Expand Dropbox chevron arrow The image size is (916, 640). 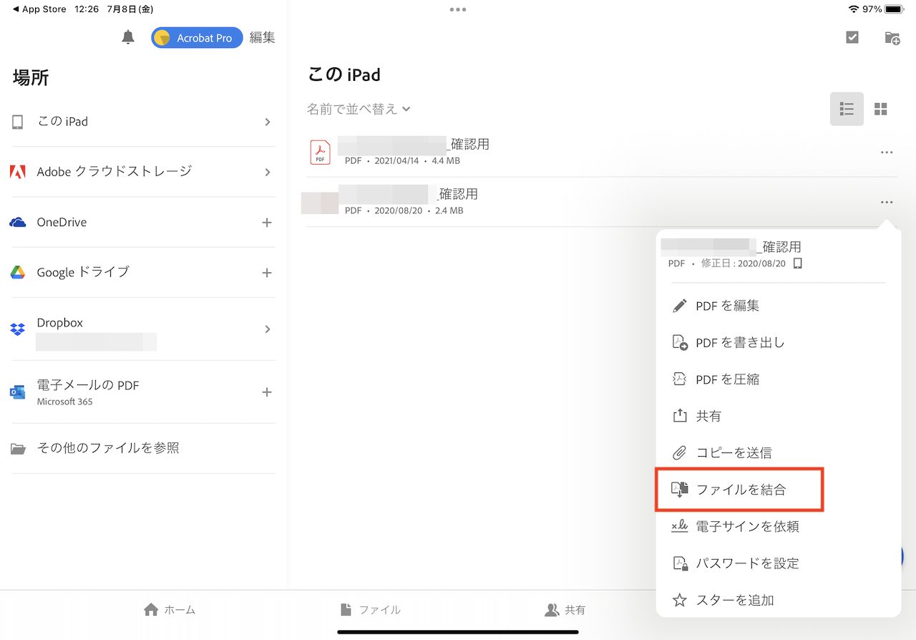pyautogui.click(x=268, y=329)
